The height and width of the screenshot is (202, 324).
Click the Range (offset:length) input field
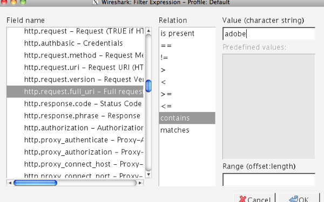click(x=269, y=179)
